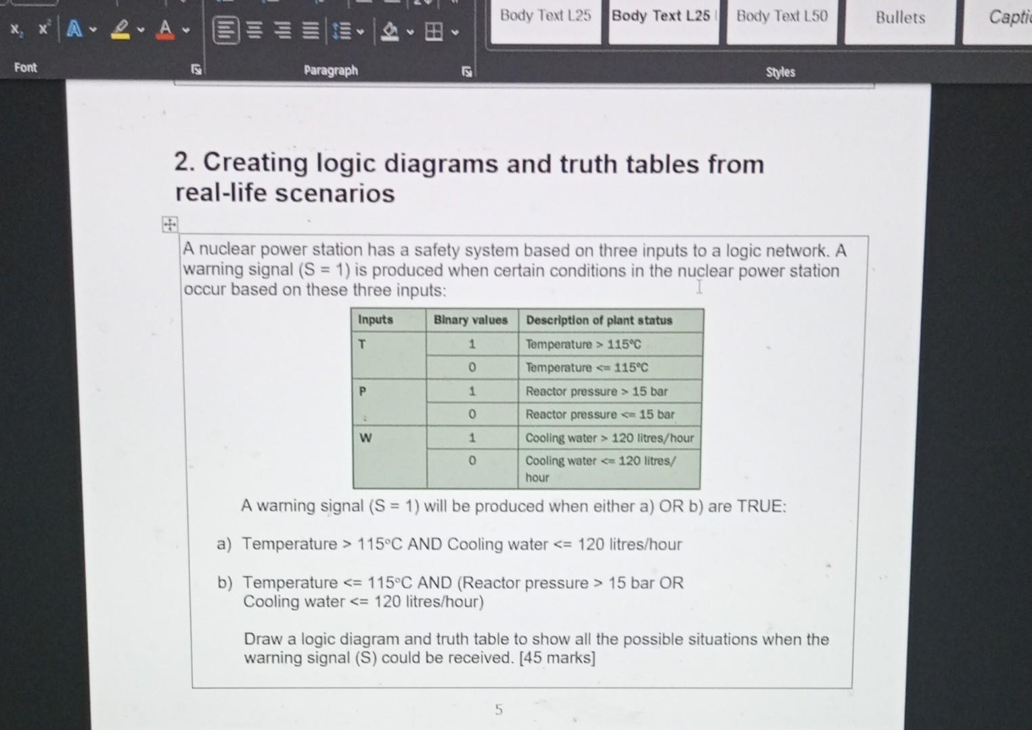
Task: Apply Text Effects and Typography
Action: (74, 28)
